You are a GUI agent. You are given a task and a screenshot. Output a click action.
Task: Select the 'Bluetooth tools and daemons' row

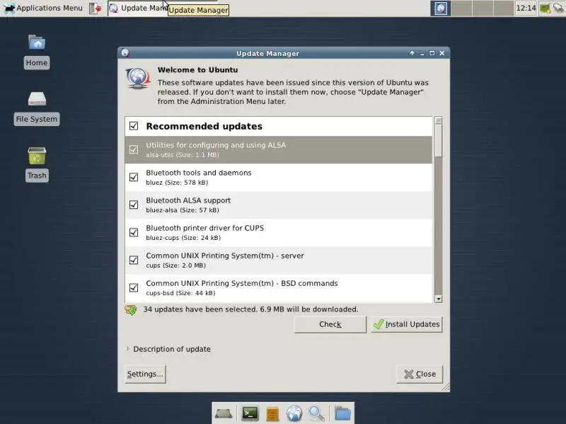[x=278, y=178]
